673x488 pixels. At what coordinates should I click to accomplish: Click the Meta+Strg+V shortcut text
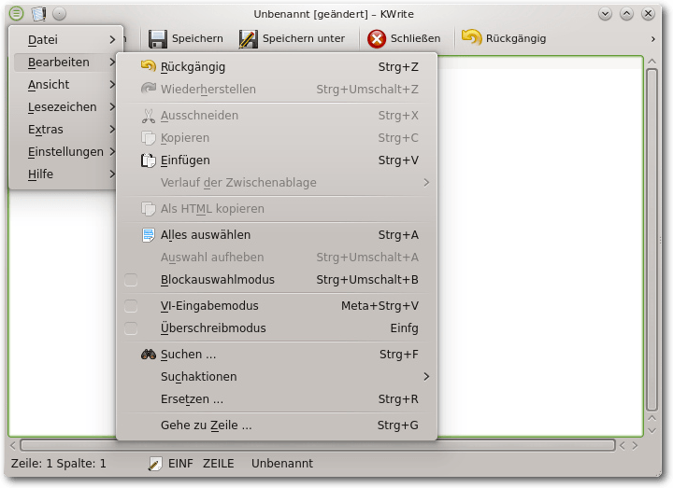pyautogui.click(x=379, y=306)
